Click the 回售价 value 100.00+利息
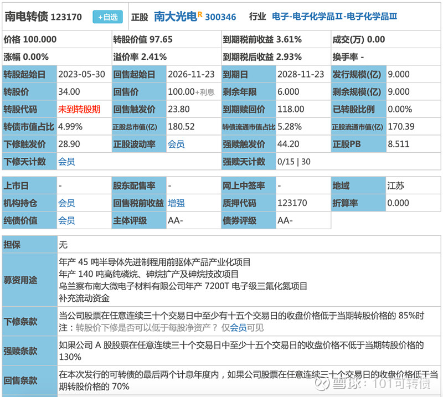This screenshot has height=397, width=443. 191,92
